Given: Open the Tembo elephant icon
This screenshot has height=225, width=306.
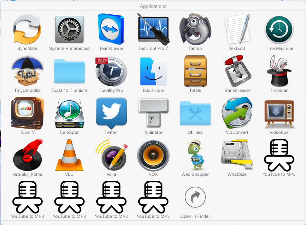Looking at the screenshot, I should coord(195,29).
